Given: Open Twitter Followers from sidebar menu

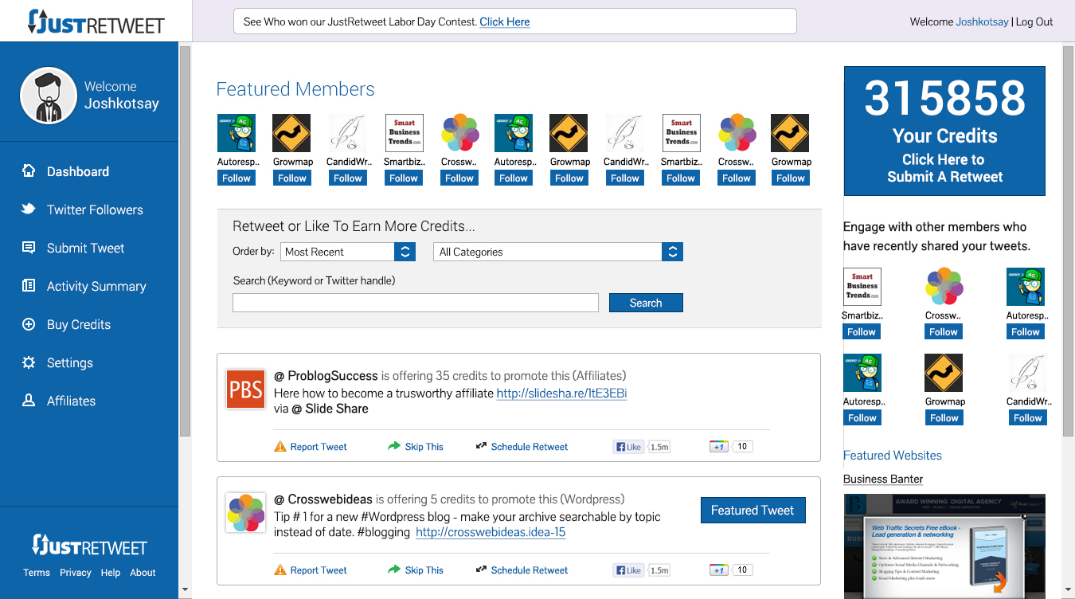Looking at the screenshot, I should coord(95,209).
